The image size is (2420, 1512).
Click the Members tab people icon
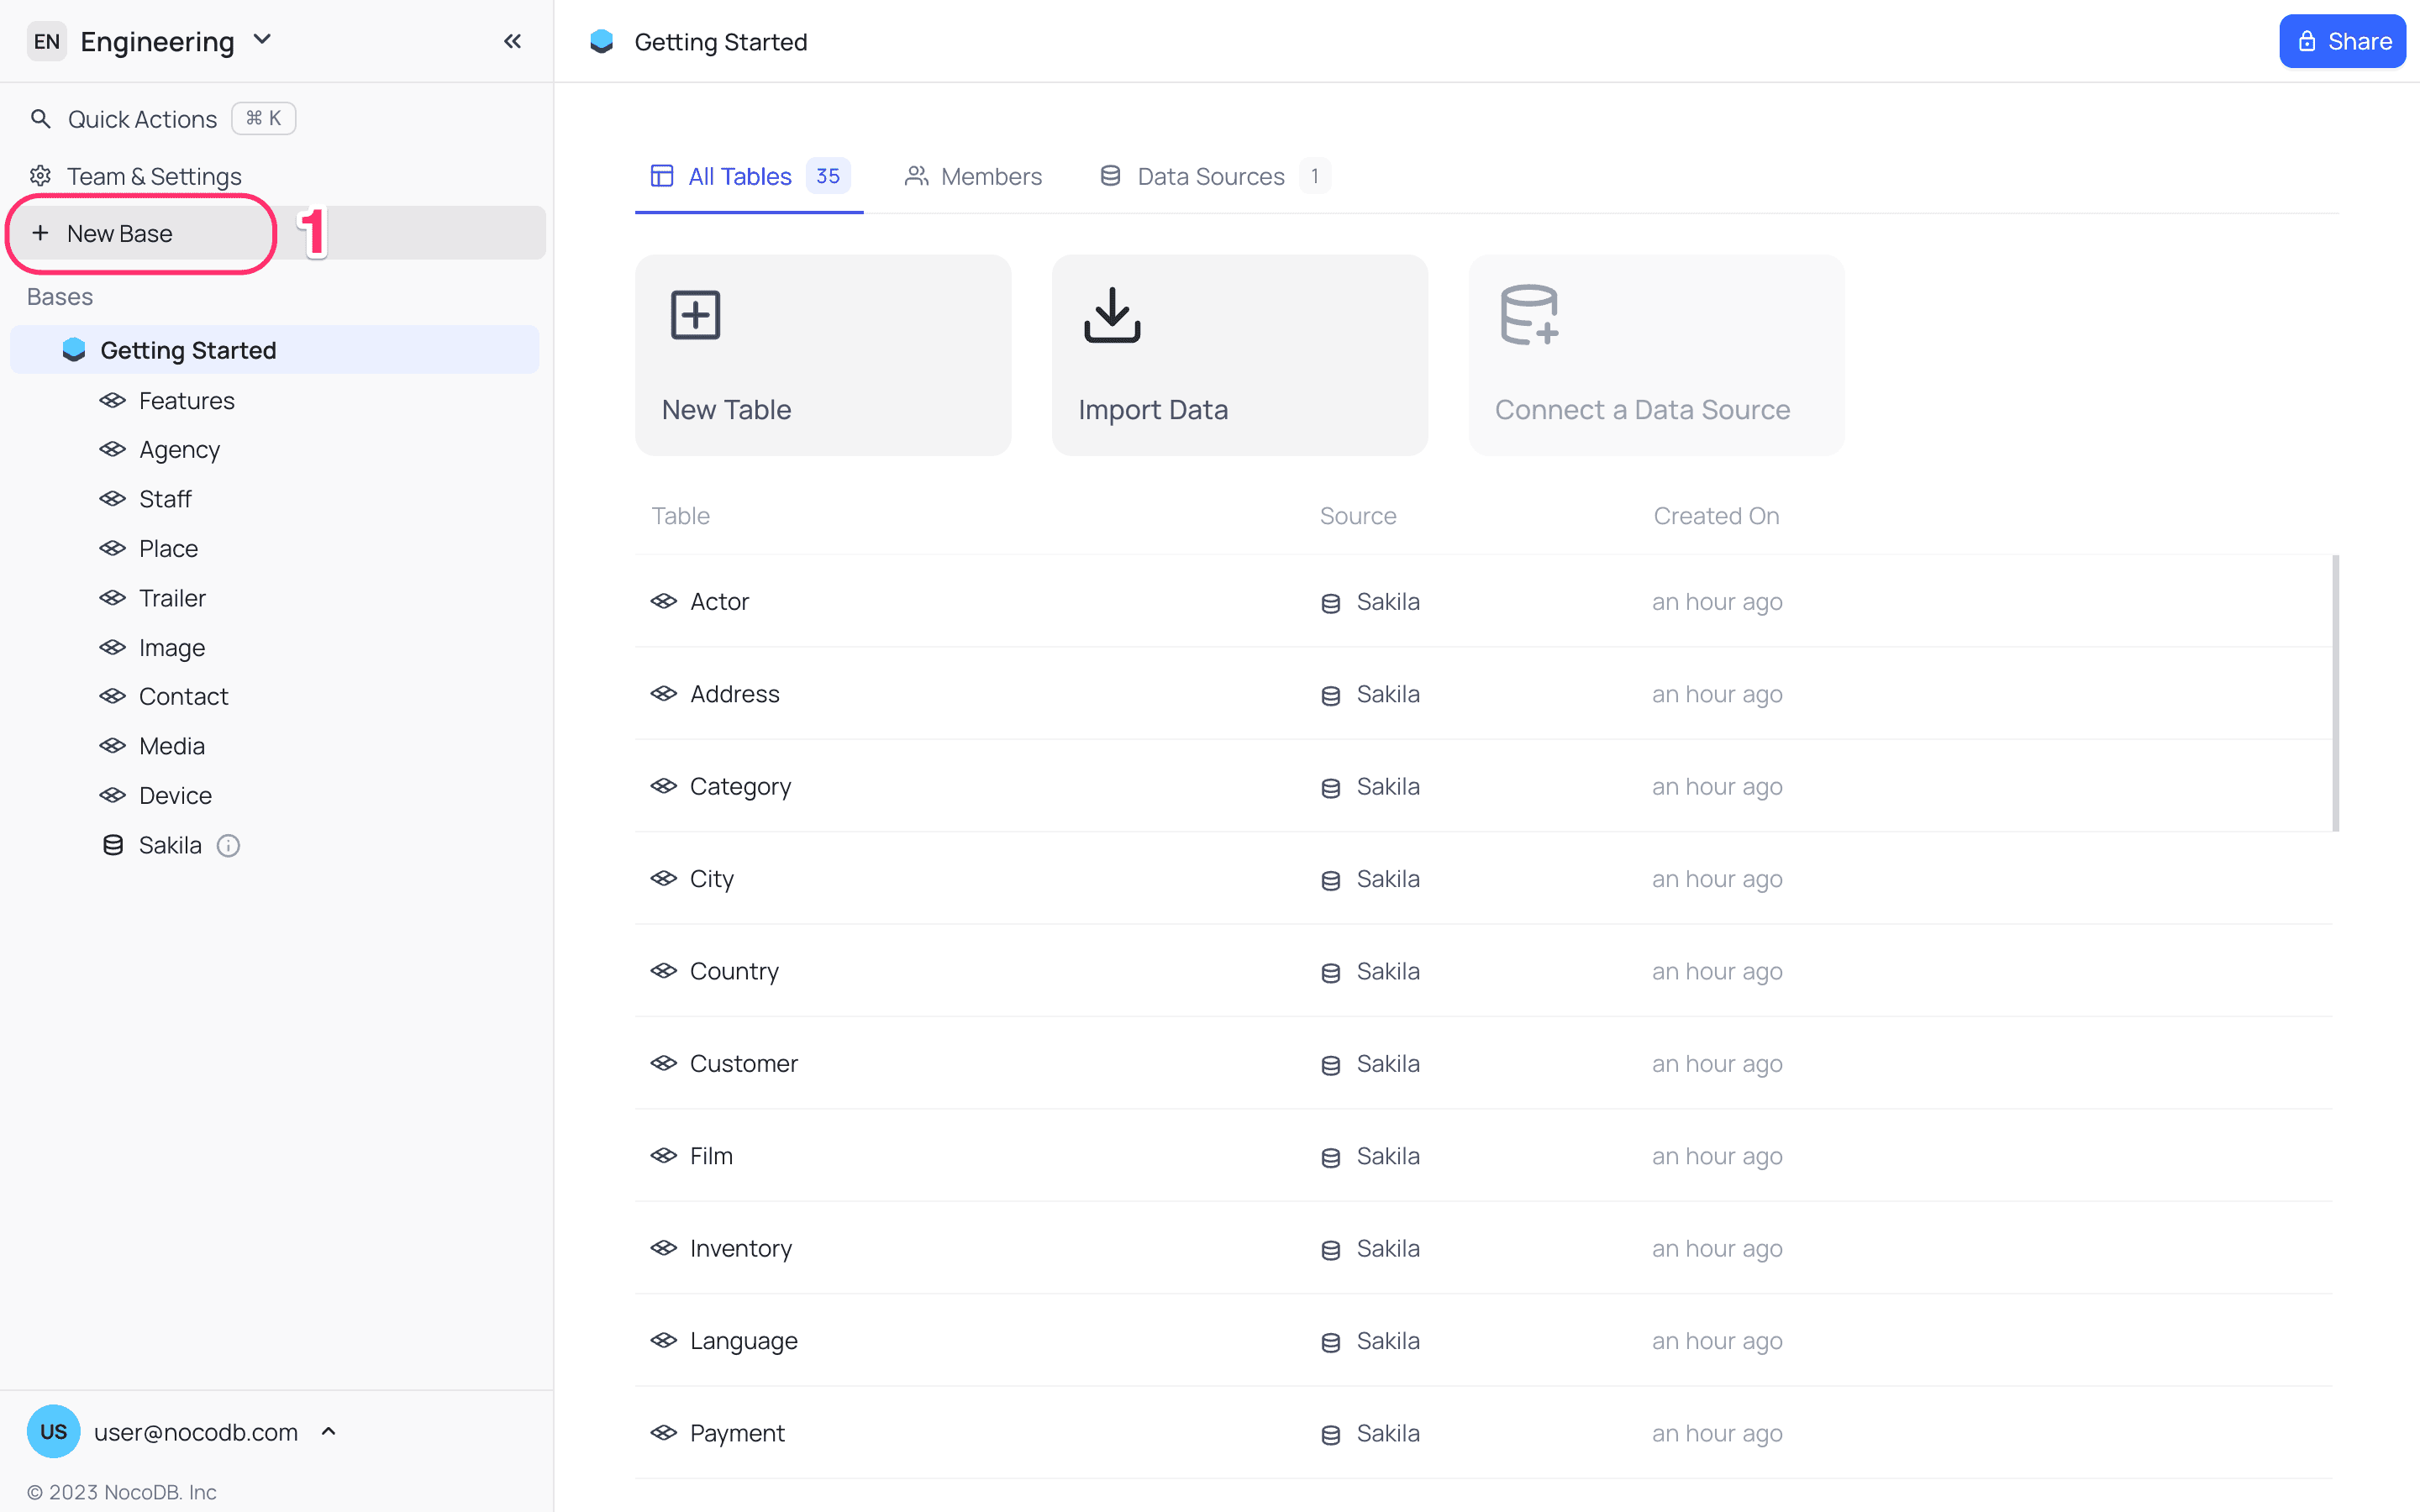pyautogui.click(x=916, y=176)
